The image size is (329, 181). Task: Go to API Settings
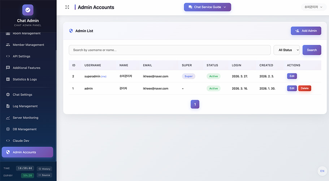click(28, 56)
